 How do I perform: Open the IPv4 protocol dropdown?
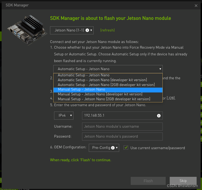[64, 116]
